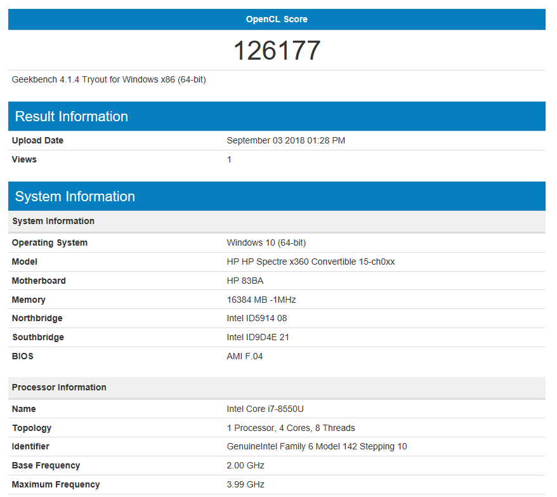Select the Views count "1"

tap(229, 159)
